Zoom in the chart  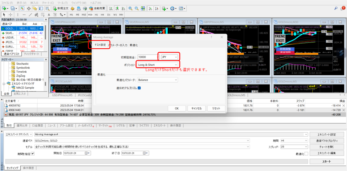click(130, 8)
